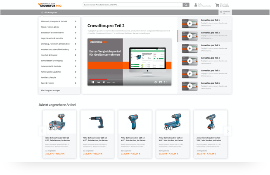Screen dimensions: 270x175
Task: Pause the Crowdfox.pro video
Action: (x=93, y=82)
